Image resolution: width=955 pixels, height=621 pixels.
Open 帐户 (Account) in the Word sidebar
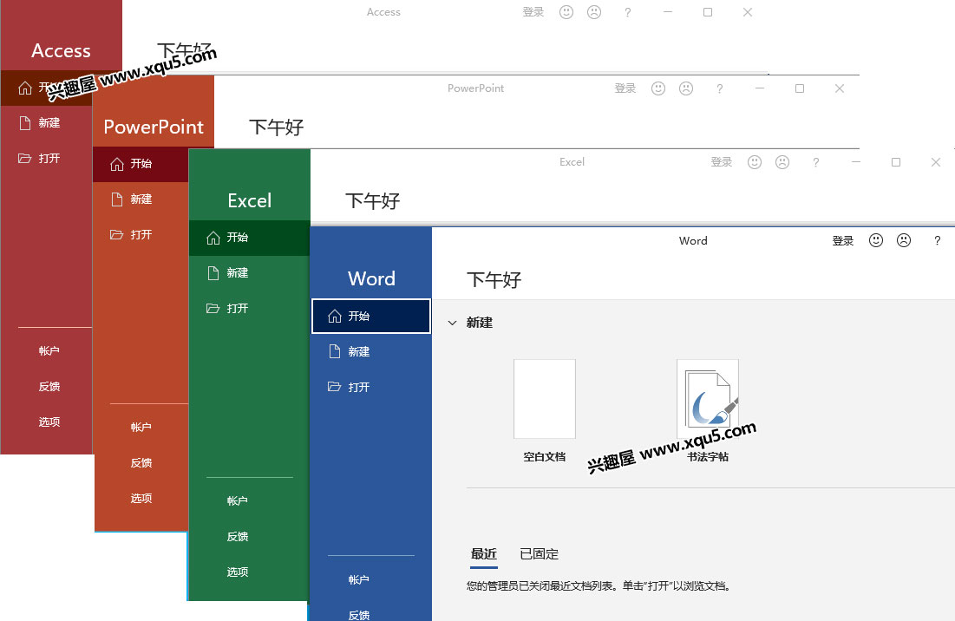coord(359,579)
